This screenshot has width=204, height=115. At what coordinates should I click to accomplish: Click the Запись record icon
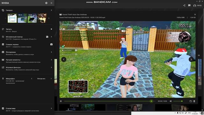point(3,29)
